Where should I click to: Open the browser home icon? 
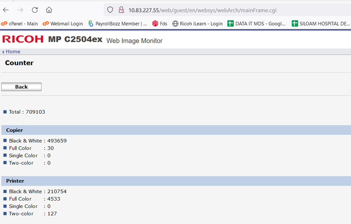coord(49,10)
